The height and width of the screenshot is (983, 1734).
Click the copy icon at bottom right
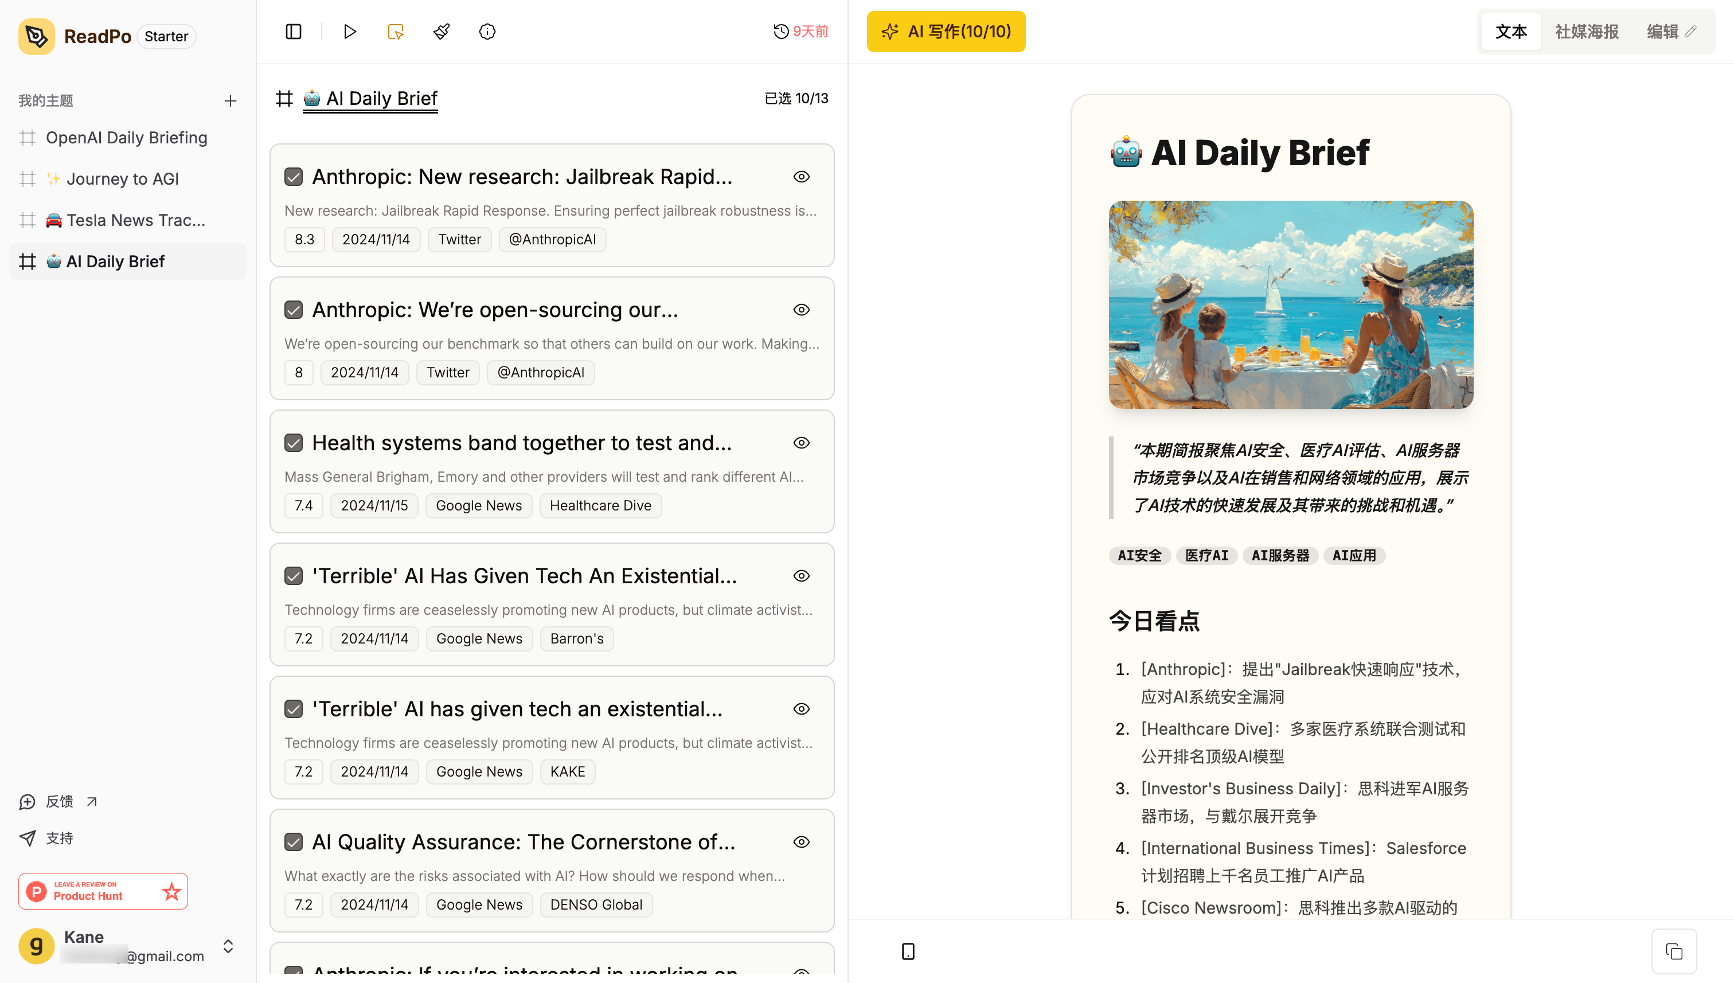tap(1674, 951)
